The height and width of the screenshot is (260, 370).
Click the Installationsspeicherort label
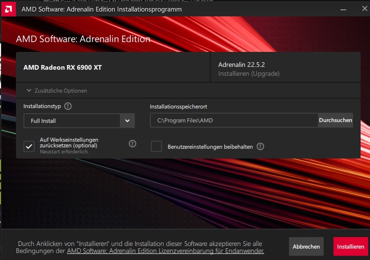[178, 107]
